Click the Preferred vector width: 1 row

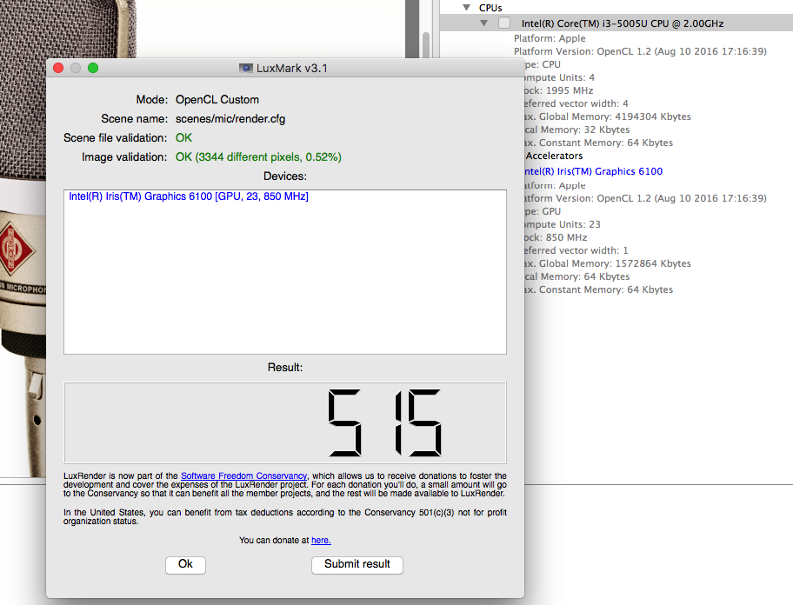coord(576,250)
